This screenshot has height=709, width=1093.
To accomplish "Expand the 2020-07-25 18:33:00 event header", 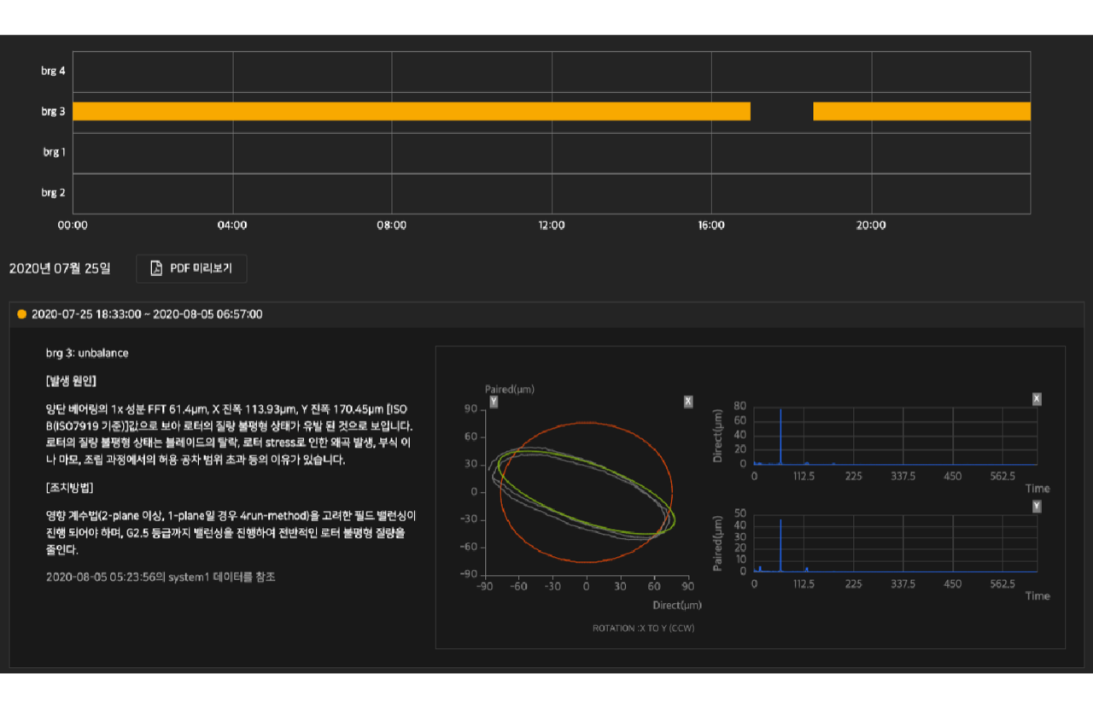I will 546,314.
